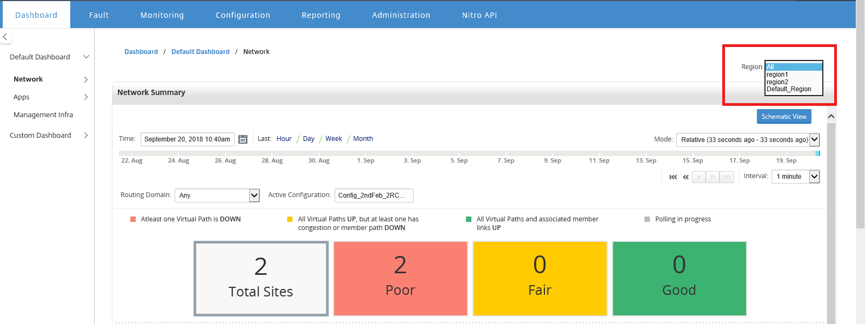
Task: Click the Poor sites tile
Action: (401, 279)
